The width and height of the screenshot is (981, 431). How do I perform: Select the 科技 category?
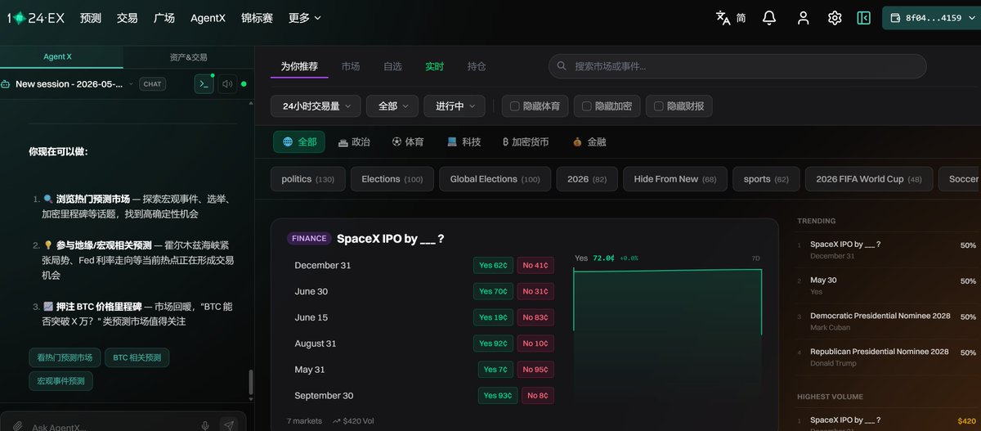(464, 141)
